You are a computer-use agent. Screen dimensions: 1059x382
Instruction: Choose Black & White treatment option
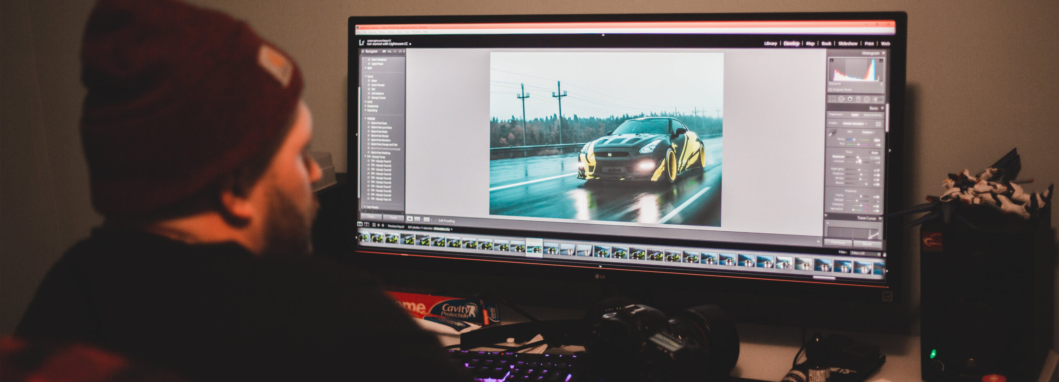click(x=873, y=115)
